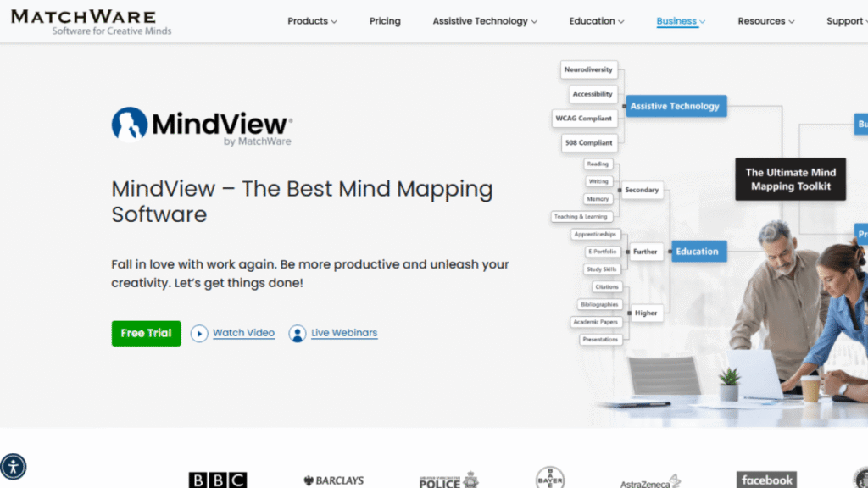Select Pricing in the navigation bar
Screen dimensions: 868x488
click(385, 21)
